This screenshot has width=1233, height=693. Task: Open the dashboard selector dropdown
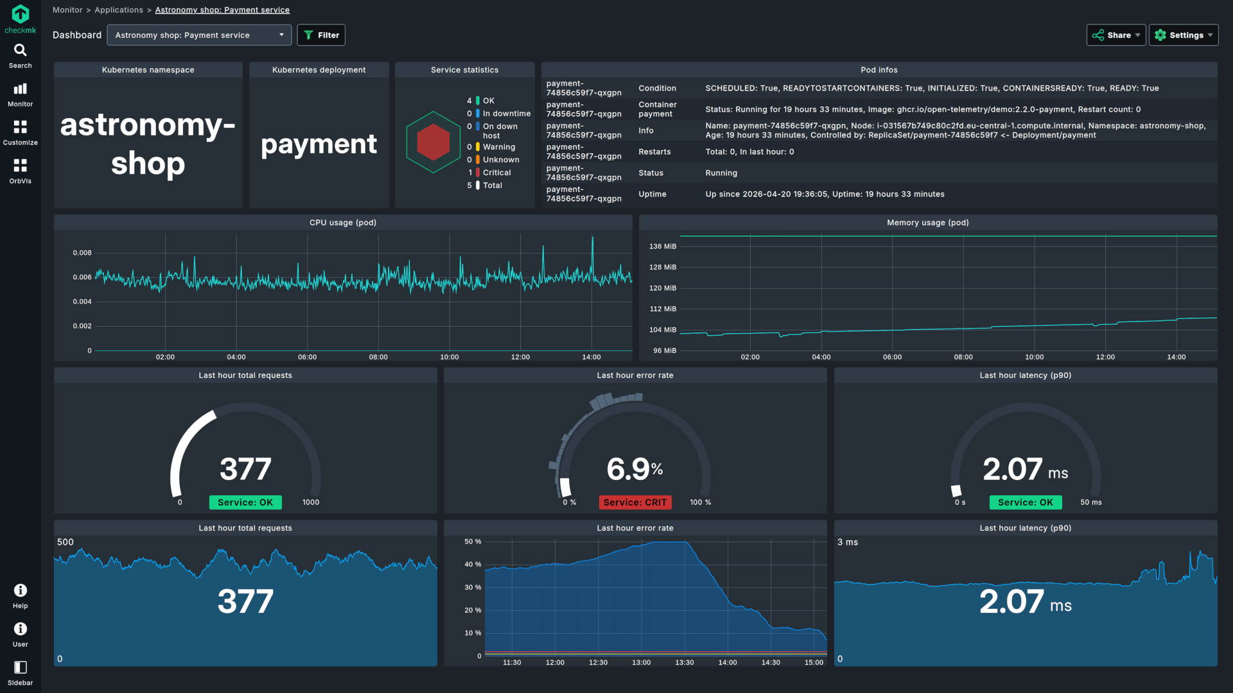click(199, 35)
